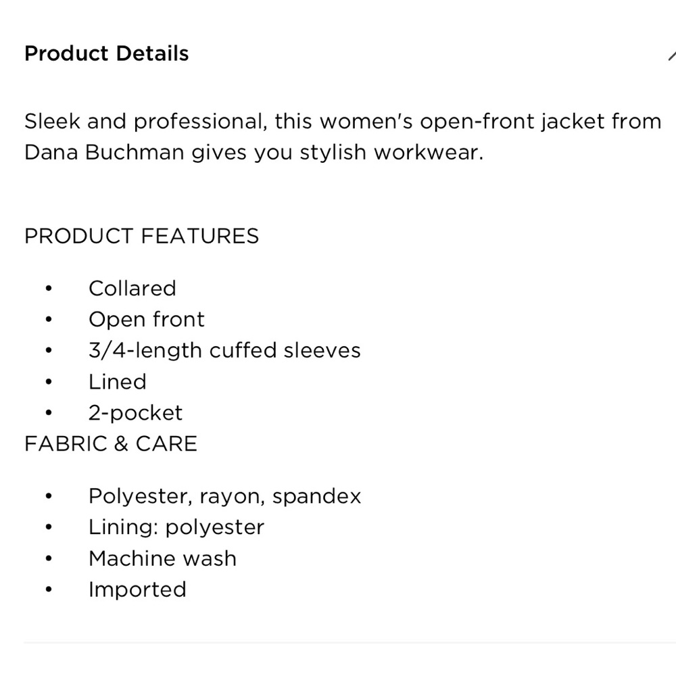Click the 3/4-length cuffed sleeves text
Viewport: 676px width, 676px height.
pos(224,350)
